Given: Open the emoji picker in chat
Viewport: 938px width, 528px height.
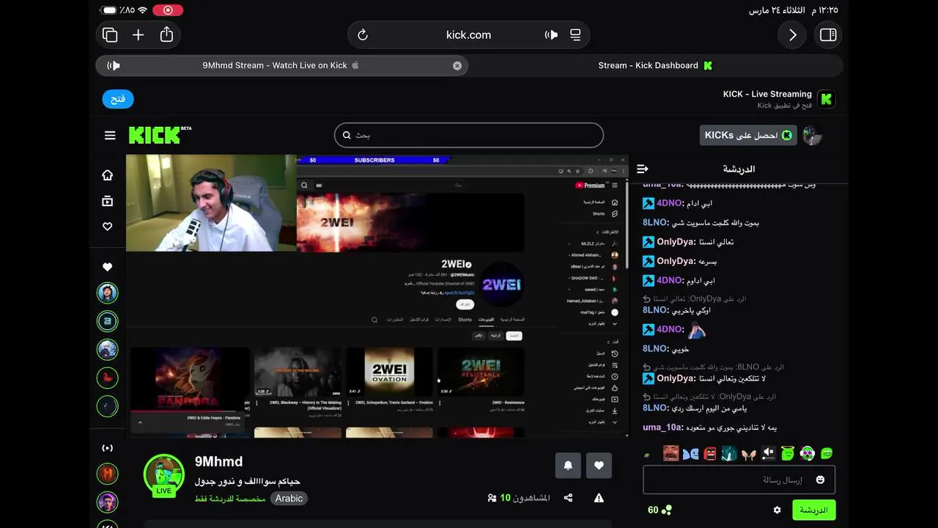Looking at the screenshot, I should coord(820,480).
